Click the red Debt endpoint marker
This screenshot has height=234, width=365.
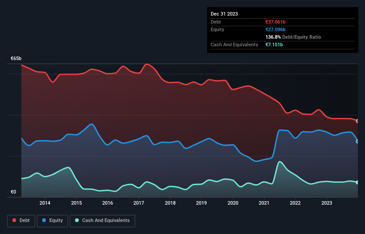(357, 121)
